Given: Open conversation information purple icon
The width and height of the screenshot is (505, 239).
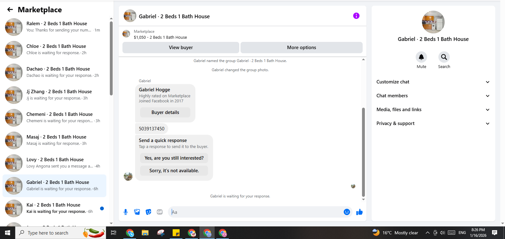Looking at the screenshot, I should click(x=356, y=16).
